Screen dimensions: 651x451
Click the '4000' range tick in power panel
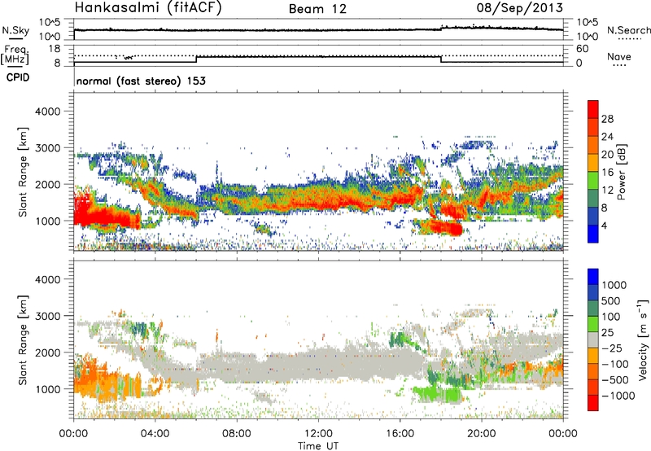click(47, 112)
